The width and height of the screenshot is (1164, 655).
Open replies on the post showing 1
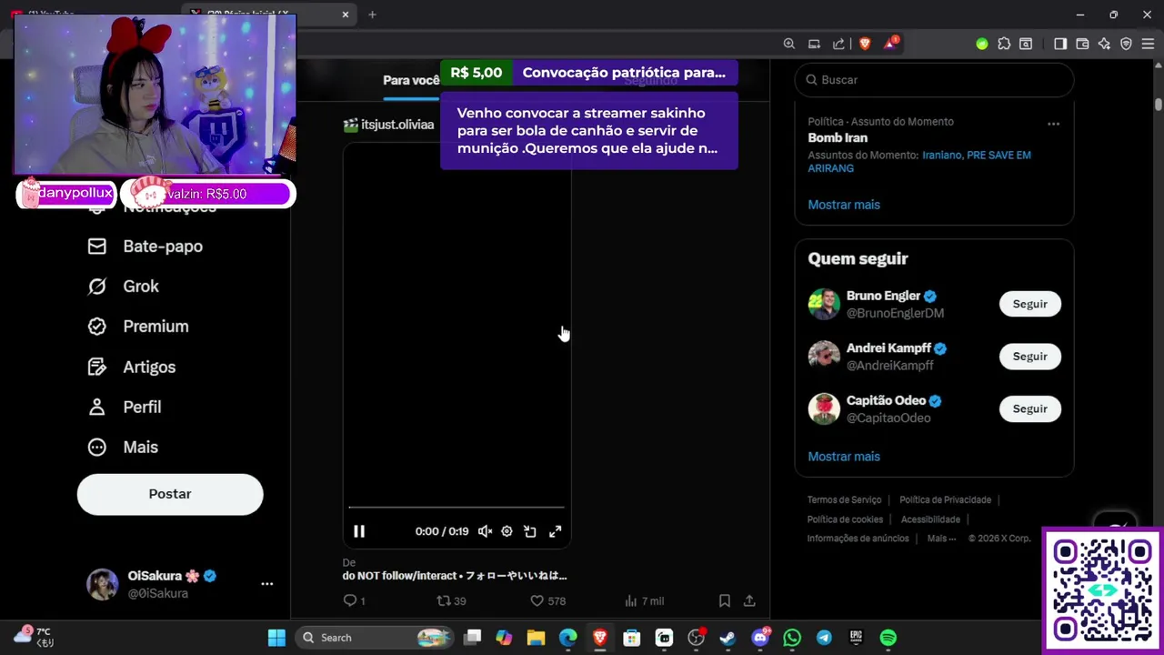(x=354, y=600)
